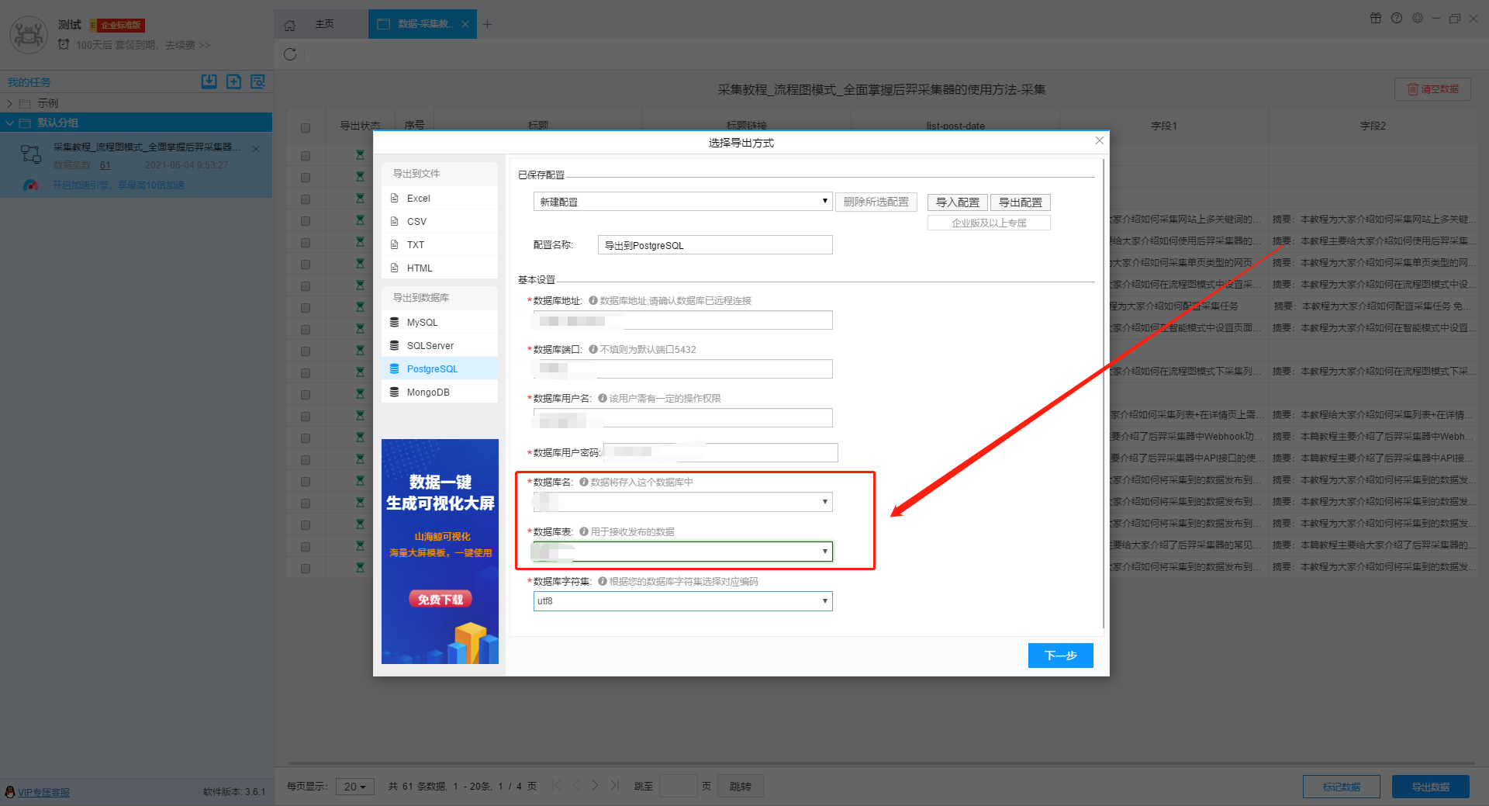
Task: Open the database name dropdown
Action: [682, 502]
